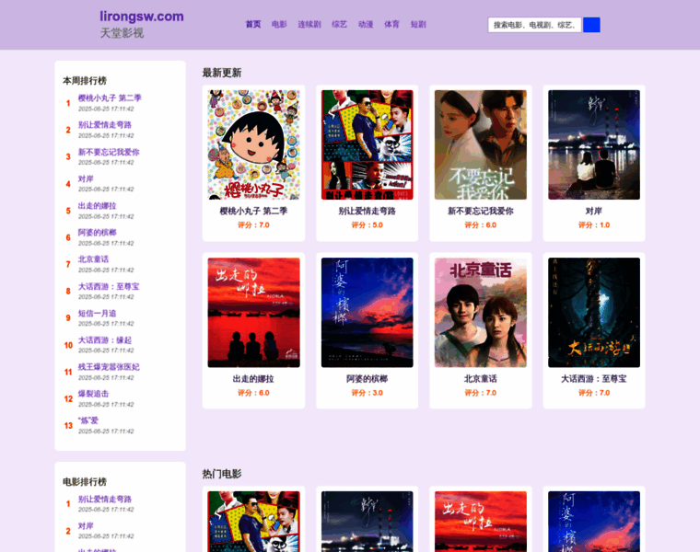Open the 连续剧 nav menu item
Image resolution: width=700 pixels, height=552 pixels.
(309, 25)
